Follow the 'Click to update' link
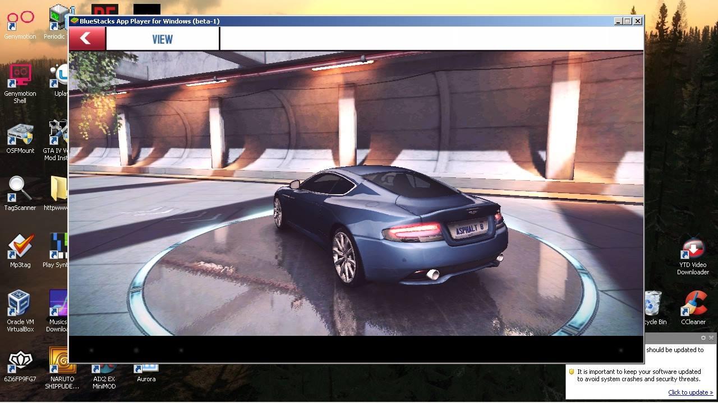Viewport: 718px width, 403px height. tap(691, 392)
